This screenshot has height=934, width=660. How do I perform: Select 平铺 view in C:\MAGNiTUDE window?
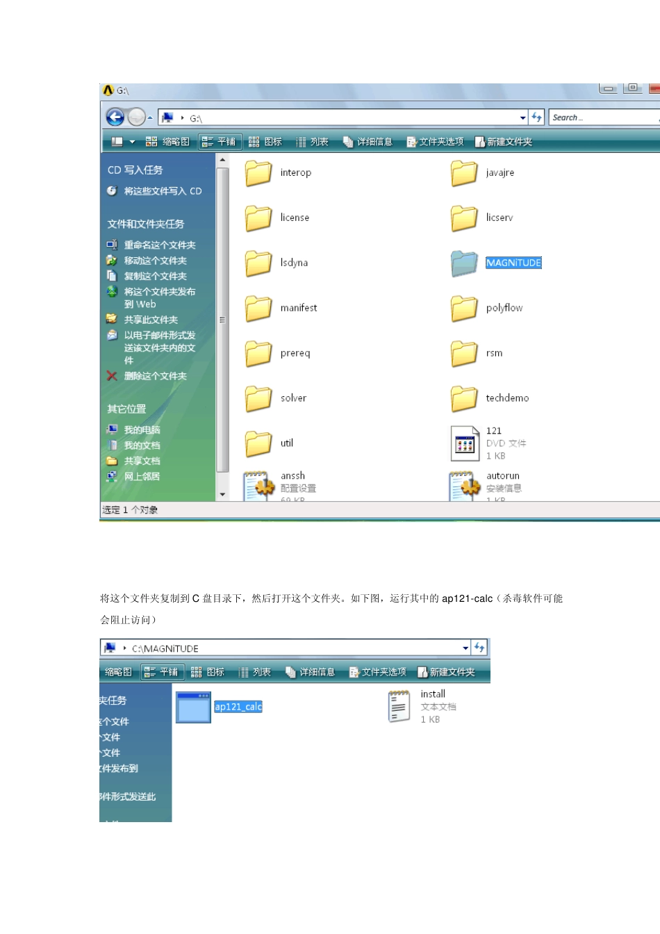pyautogui.click(x=161, y=672)
